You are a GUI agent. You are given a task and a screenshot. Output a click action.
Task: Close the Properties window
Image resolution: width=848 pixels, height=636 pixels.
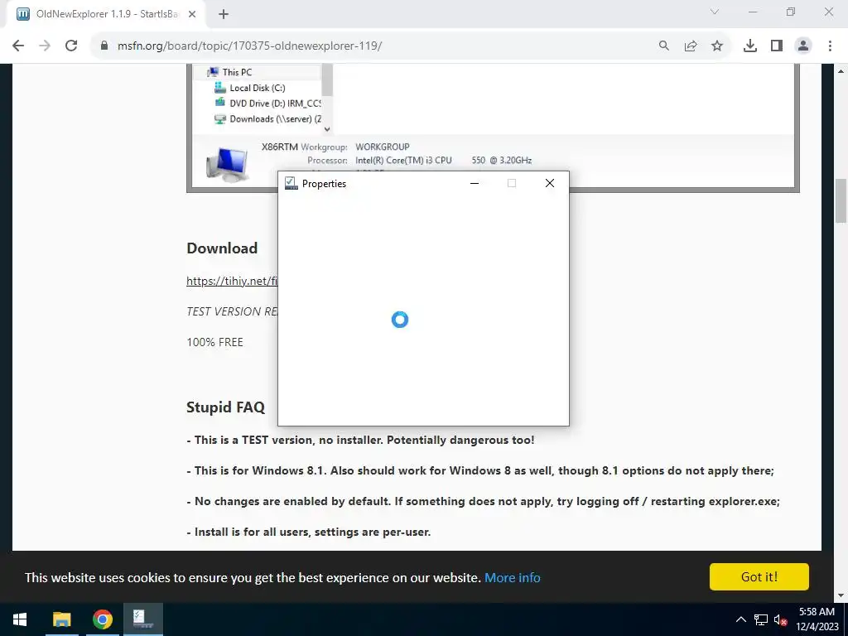click(x=550, y=183)
